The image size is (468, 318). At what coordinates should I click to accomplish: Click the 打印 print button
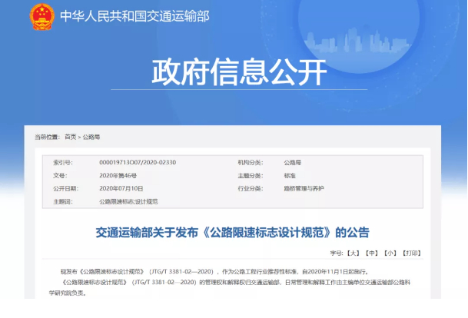[x=412, y=253]
